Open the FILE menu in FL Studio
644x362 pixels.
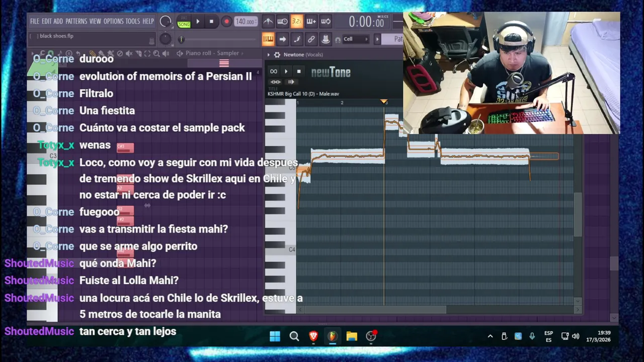point(35,22)
